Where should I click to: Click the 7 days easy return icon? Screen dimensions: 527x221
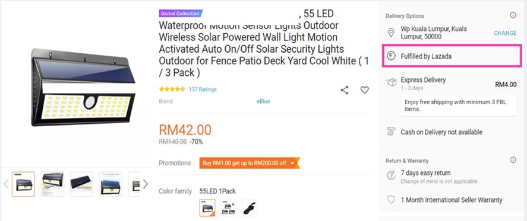pos(391,175)
